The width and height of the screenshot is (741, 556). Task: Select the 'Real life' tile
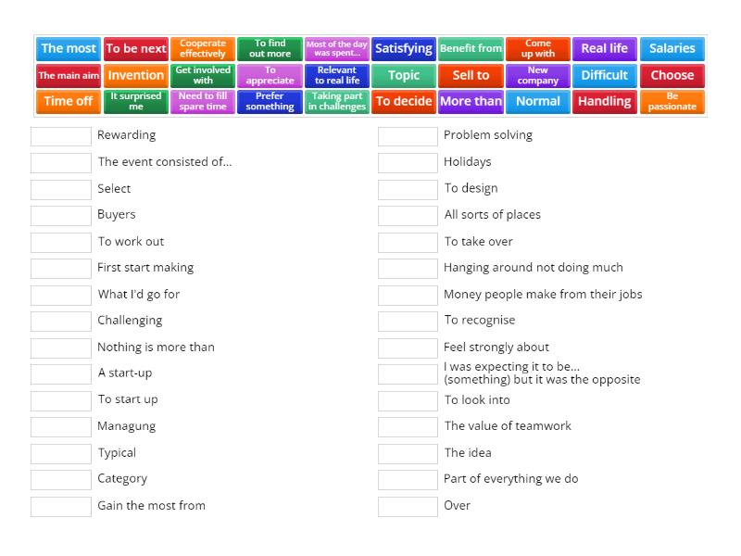tap(605, 48)
